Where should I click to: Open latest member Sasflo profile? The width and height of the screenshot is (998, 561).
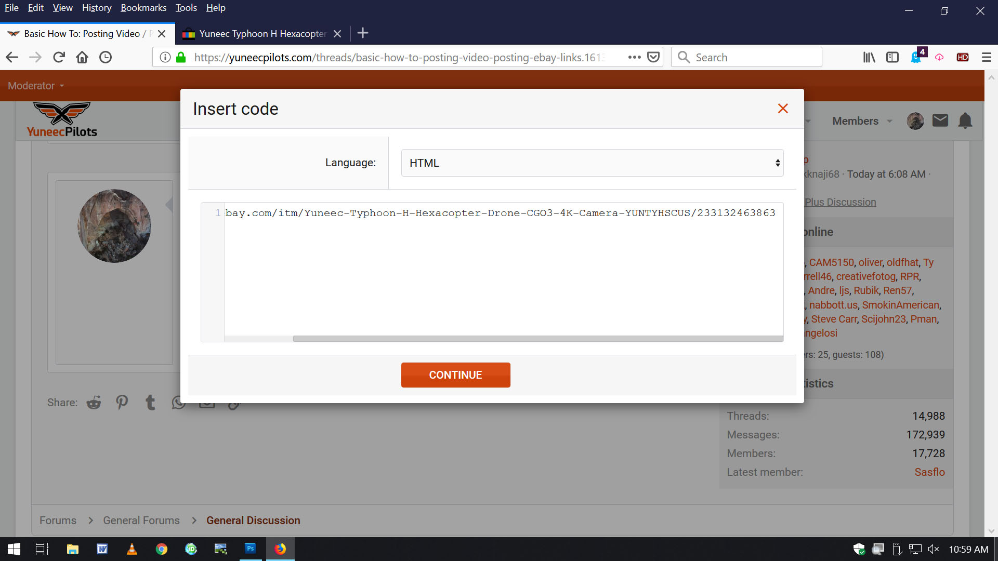[929, 472]
